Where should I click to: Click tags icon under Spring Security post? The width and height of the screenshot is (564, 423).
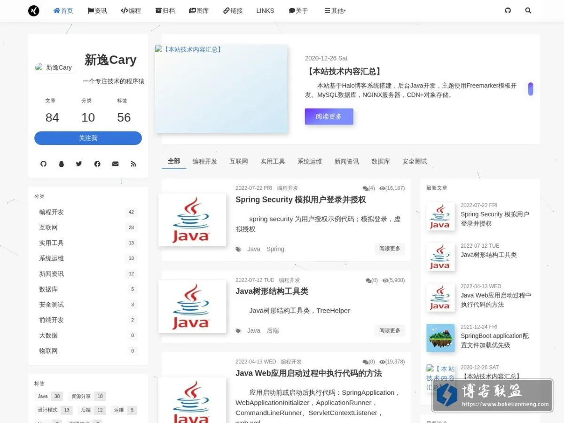click(x=239, y=250)
